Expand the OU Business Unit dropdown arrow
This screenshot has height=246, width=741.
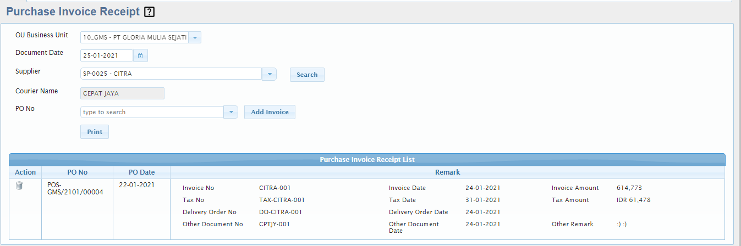(195, 37)
